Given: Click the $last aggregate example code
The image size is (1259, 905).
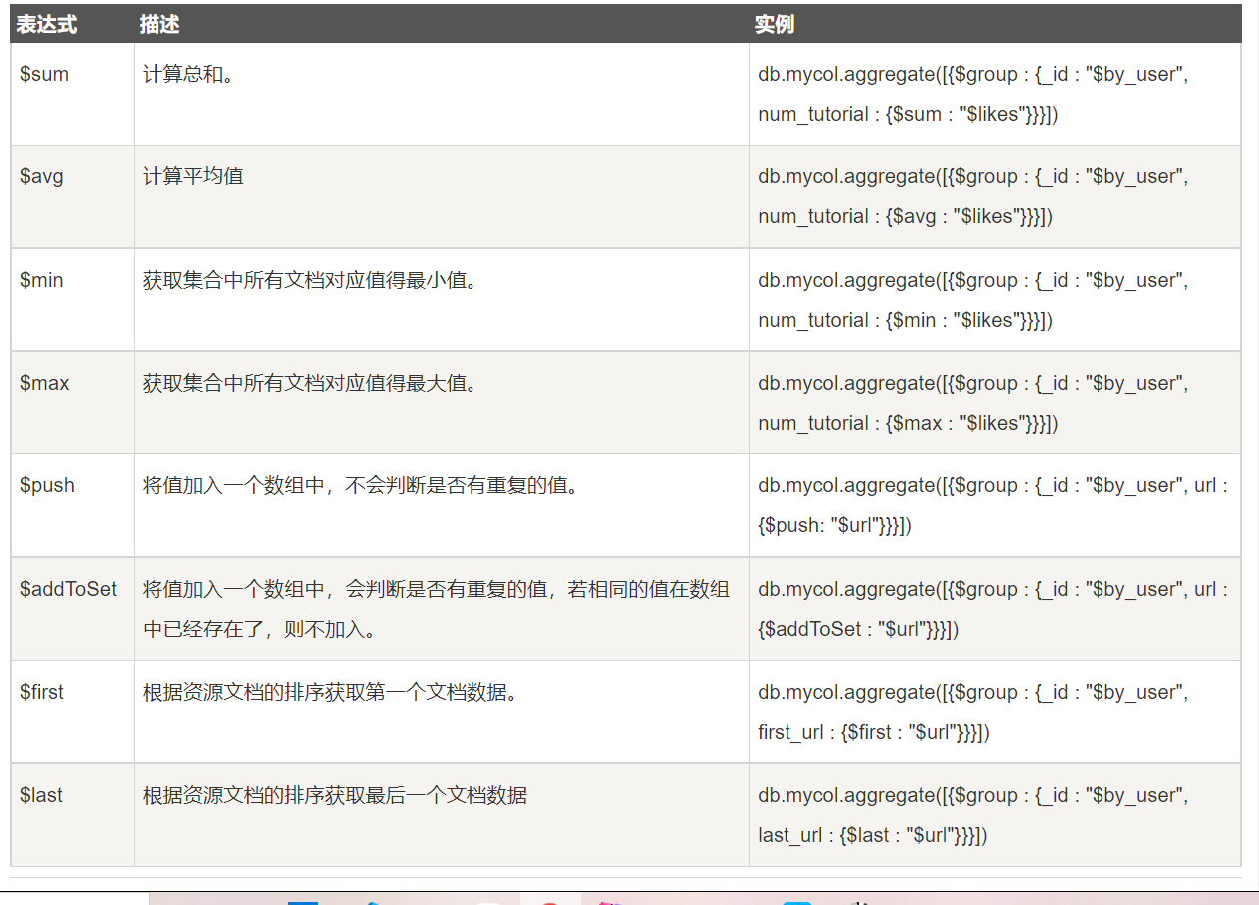Looking at the screenshot, I should [973, 815].
